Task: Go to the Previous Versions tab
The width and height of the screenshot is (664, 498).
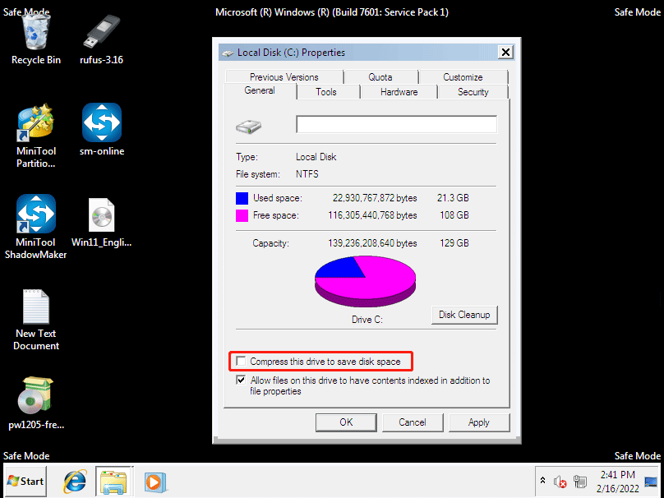Action: point(284,76)
